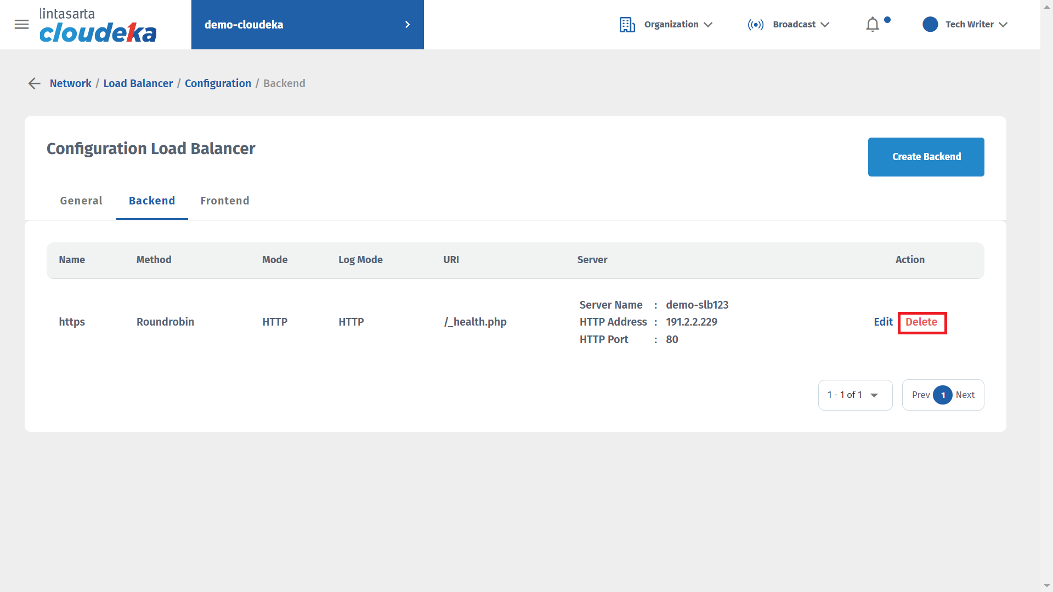This screenshot has height=592, width=1053.
Task: Switch to the Frontend tab
Action: pos(225,201)
